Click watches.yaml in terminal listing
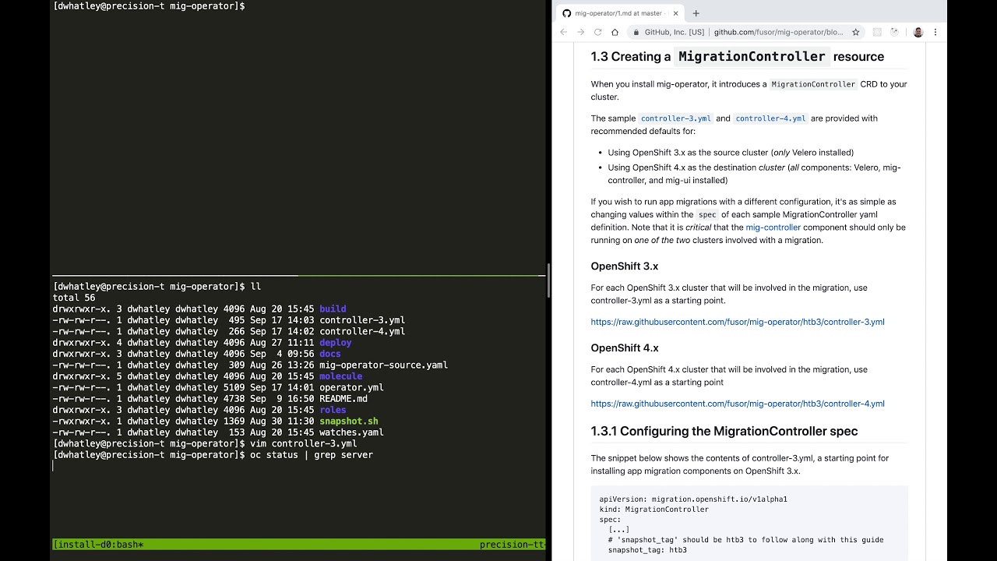Screen dimensions: 997x561 (351, 432)
